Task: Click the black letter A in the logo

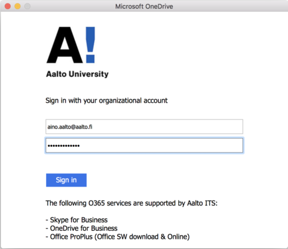Action: [x=64, y=46]
